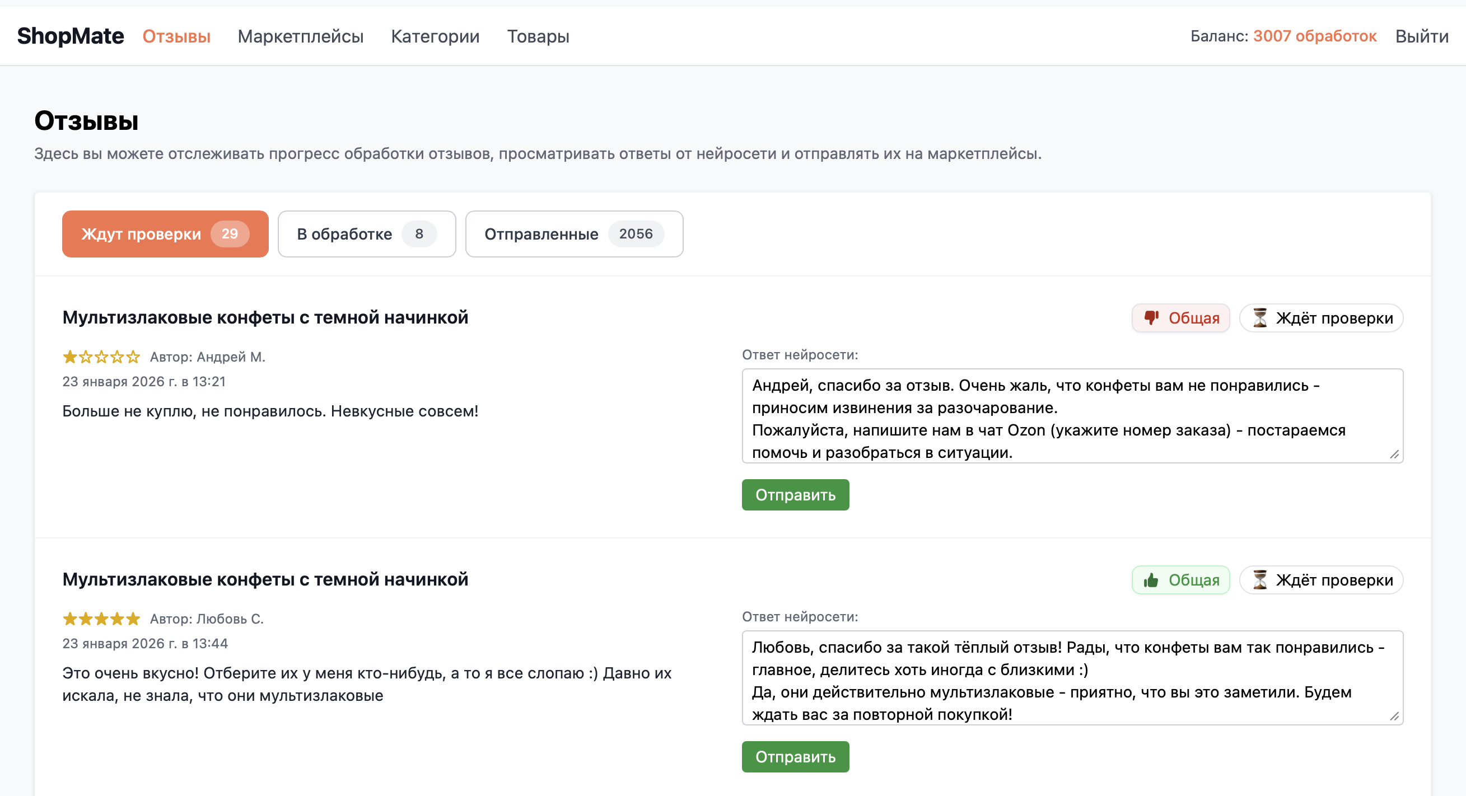The image size is (1466, 796).
Task: Click the ShopMate logo
Action: (71, 36)
